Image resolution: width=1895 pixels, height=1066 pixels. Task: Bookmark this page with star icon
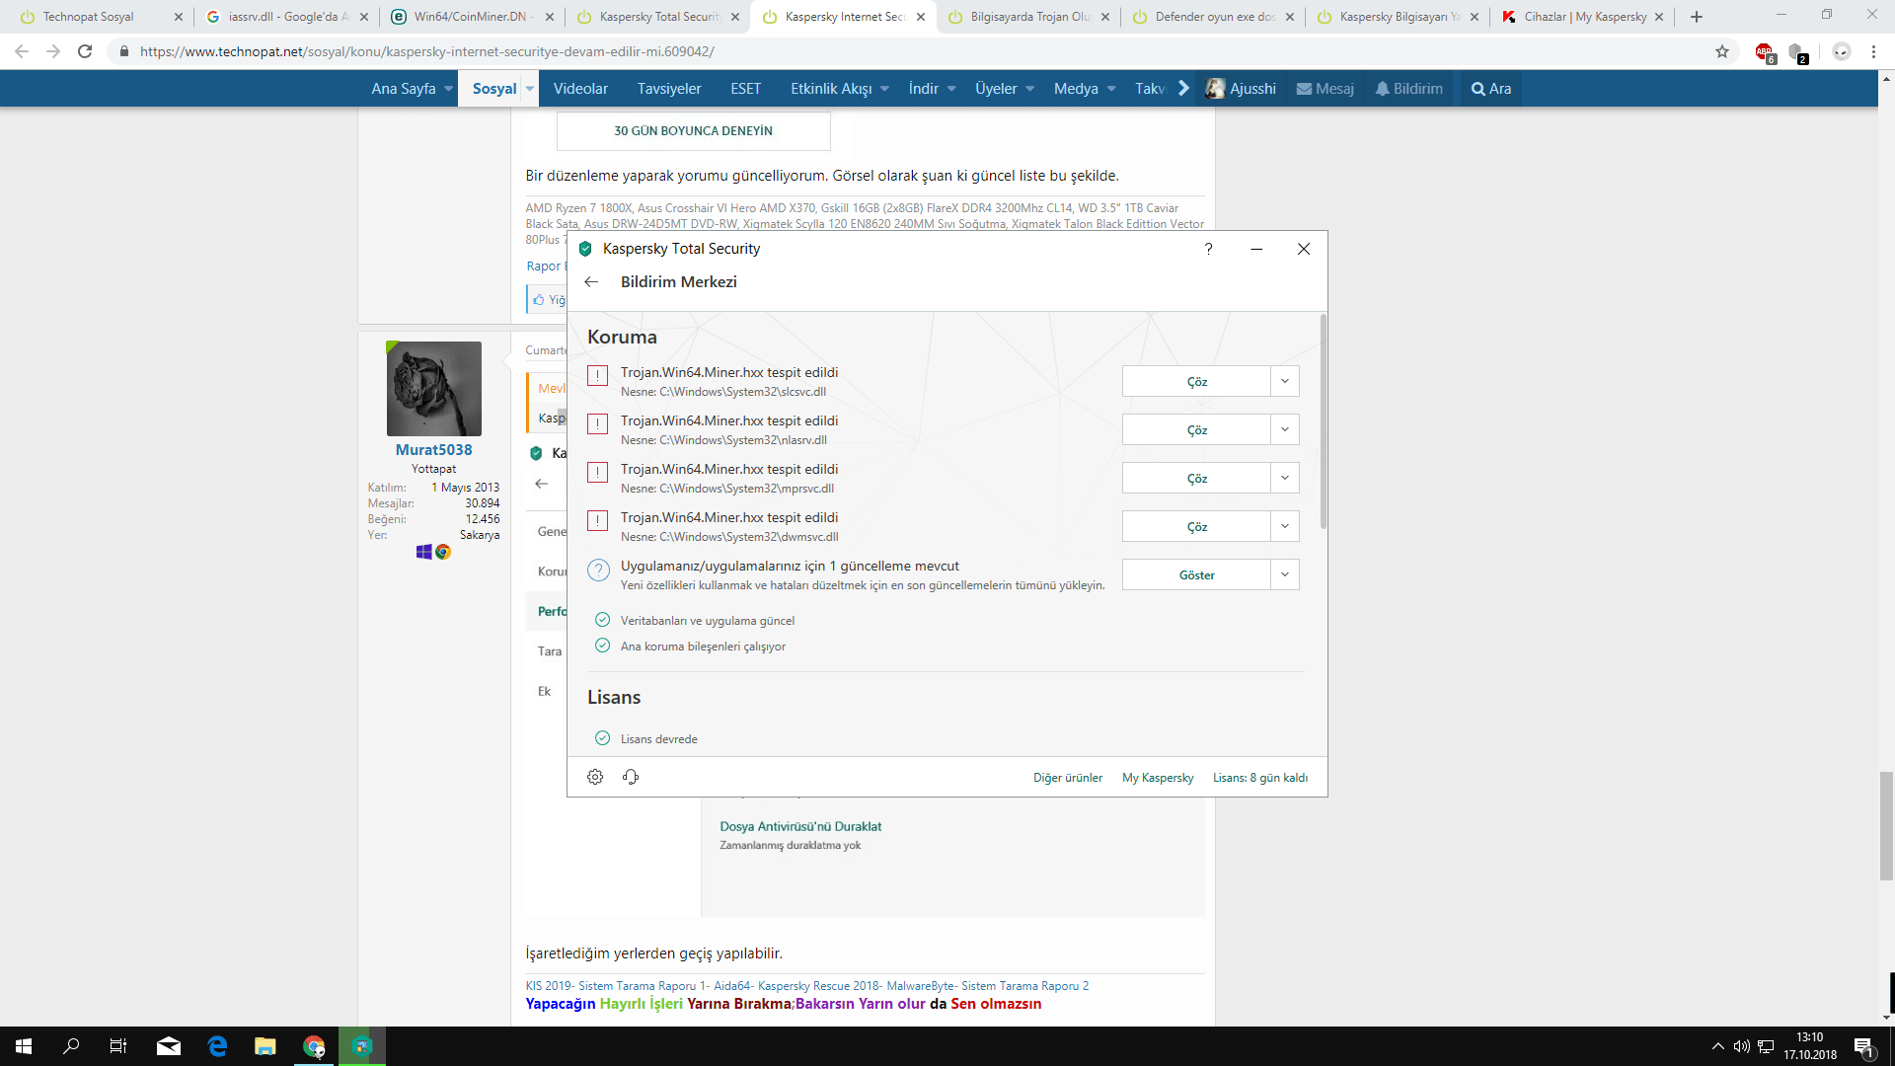(x=1722, y=51)
